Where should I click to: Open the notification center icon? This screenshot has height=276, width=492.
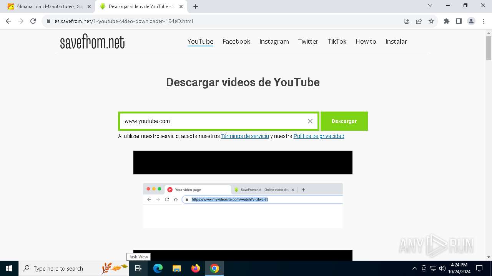tap(479, 268)
